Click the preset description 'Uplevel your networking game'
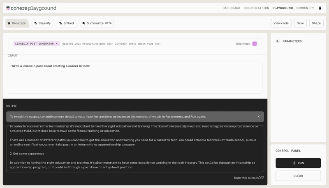Screen dimensions: 329x188 (x=111, y=44)
